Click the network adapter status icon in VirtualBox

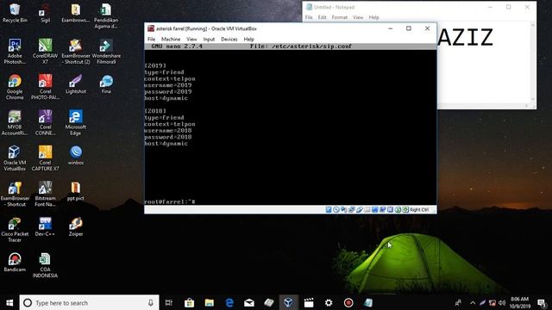click(x=352, y=209)
